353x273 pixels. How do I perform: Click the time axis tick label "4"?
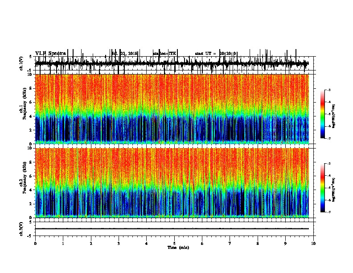tap(147, 244)
